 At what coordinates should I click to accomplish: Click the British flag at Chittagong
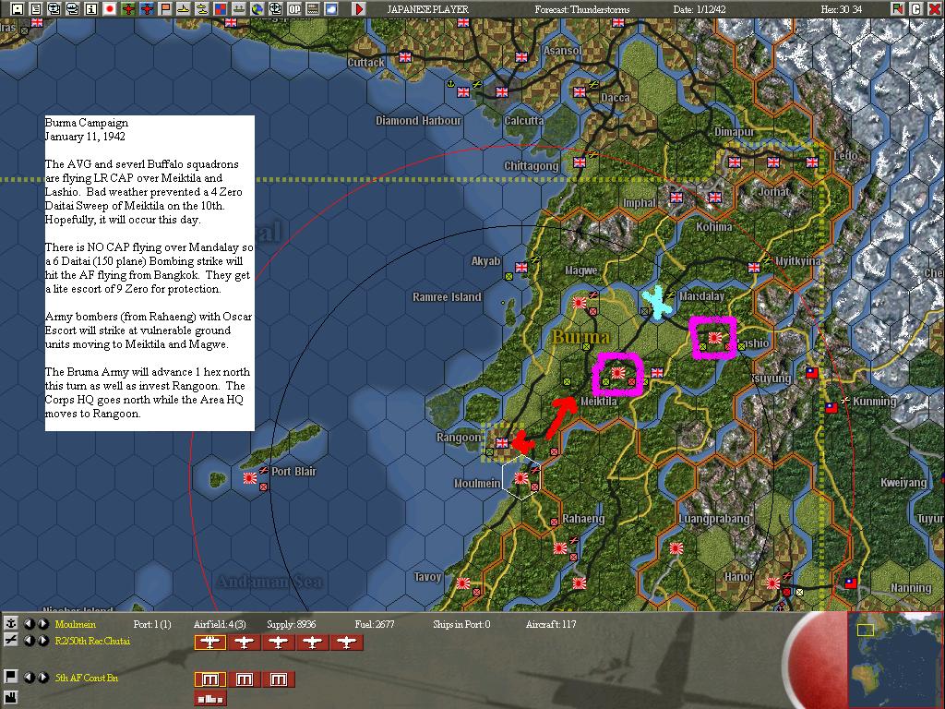580,162
